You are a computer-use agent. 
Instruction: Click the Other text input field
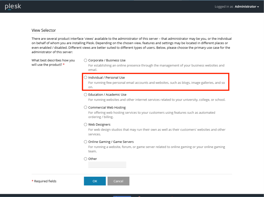pyautogui.click(x=107, y=165)
